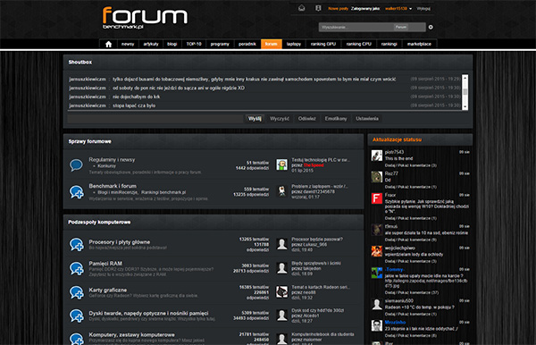Open the blogi navigation tab
536x345 pixels.
pyautogui.click(x=172, y=44)
